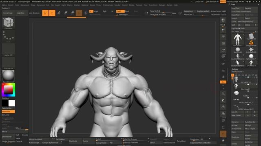Click the Draw Size slider
Viewport: 261px width, 146px height.
[x=163, y=15]
